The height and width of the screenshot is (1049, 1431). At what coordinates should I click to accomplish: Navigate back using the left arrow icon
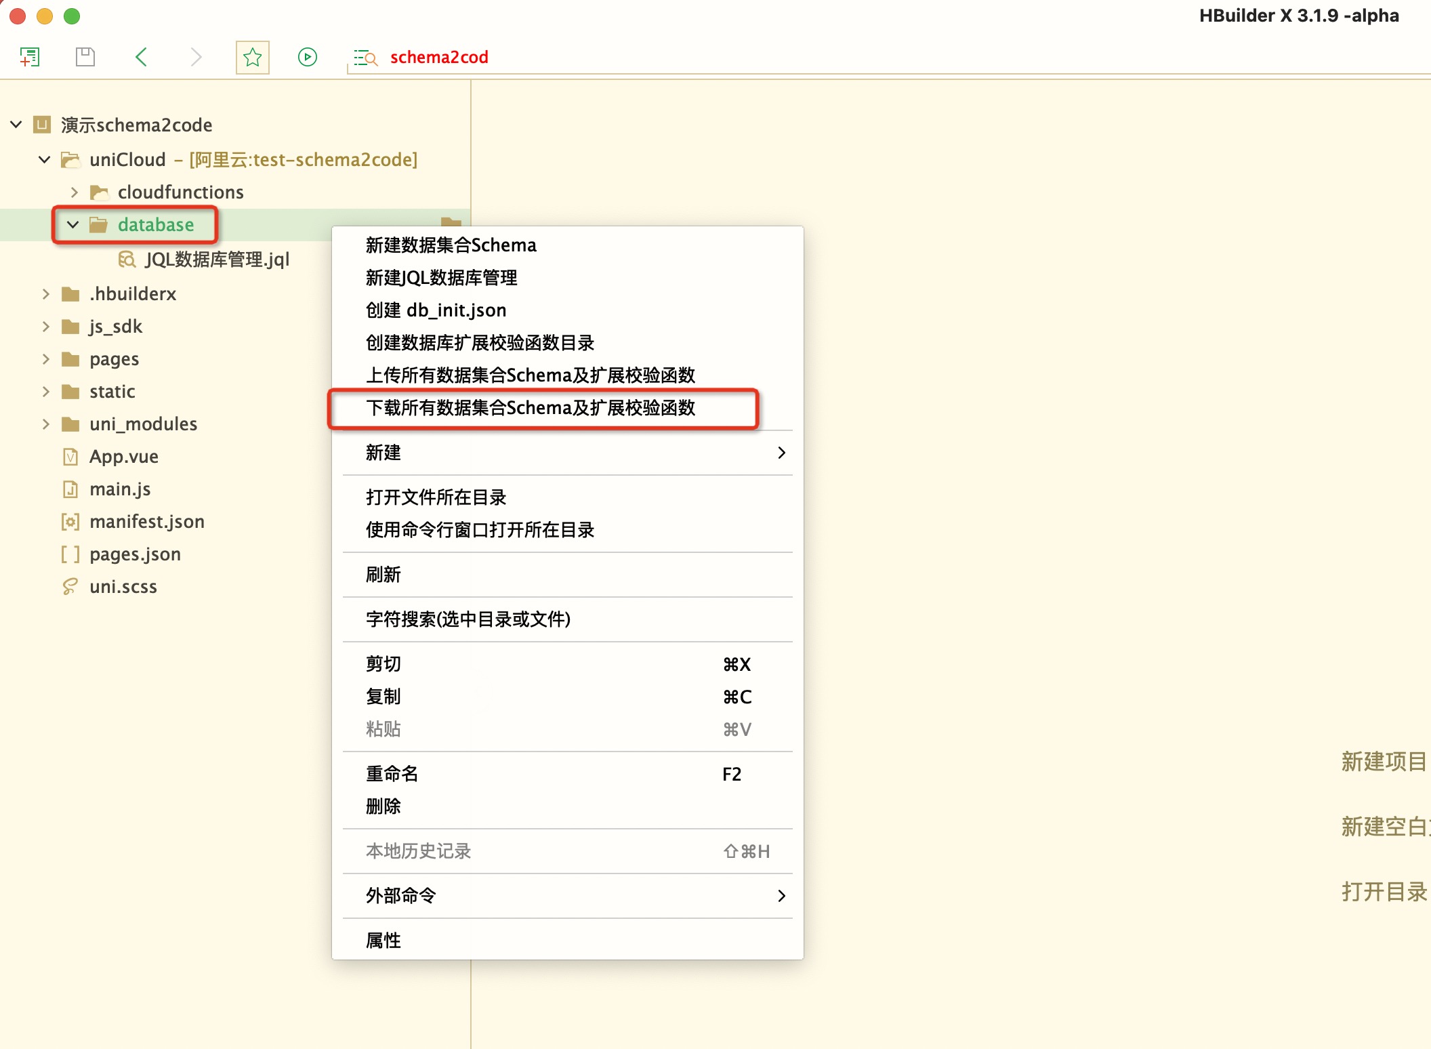141,57
